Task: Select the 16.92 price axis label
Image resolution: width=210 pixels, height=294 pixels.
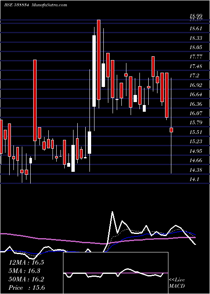Action: 196,85
